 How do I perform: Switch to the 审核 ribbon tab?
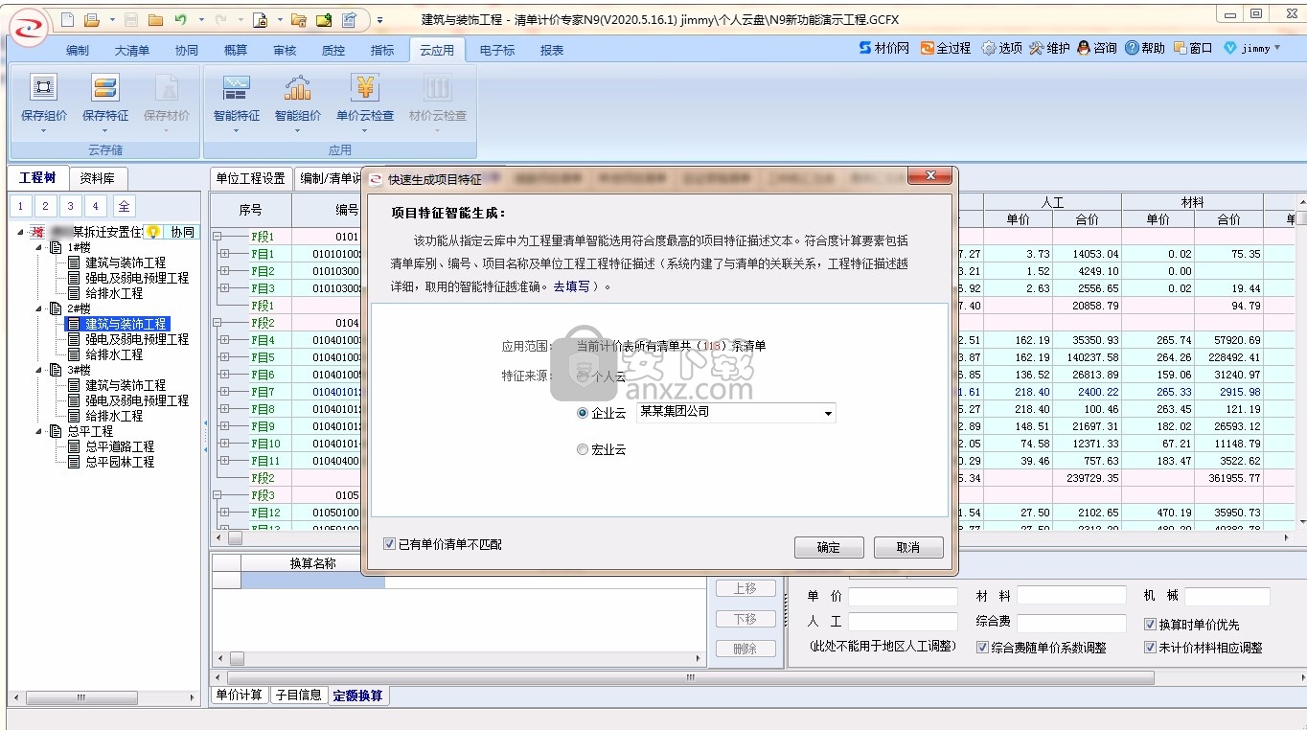pos(285,51)
